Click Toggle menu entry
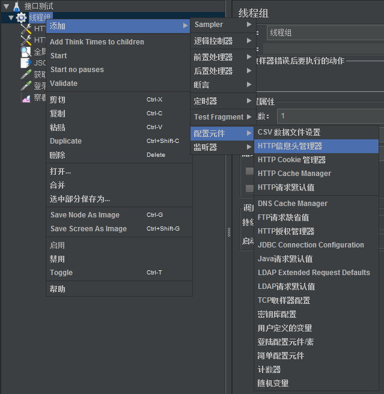The image size is (384, 394). (x=119, y=273)
